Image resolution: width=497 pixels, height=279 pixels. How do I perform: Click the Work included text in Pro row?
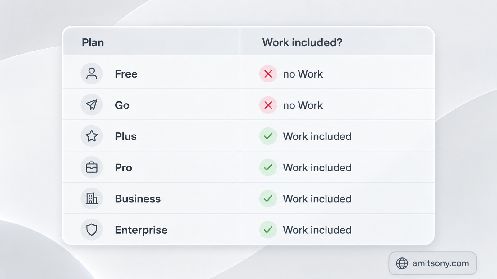pos(317,168)
